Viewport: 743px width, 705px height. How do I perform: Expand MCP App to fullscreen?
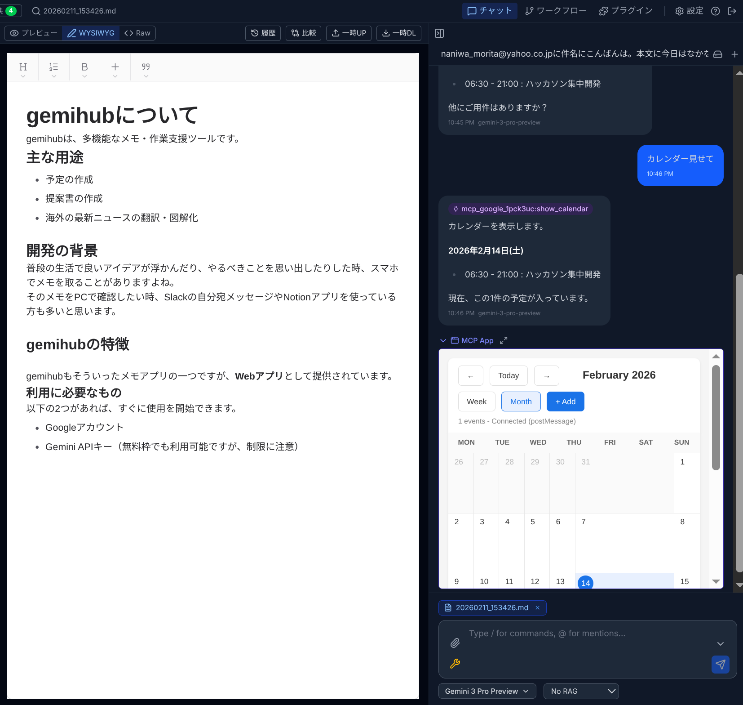[504, 340]
